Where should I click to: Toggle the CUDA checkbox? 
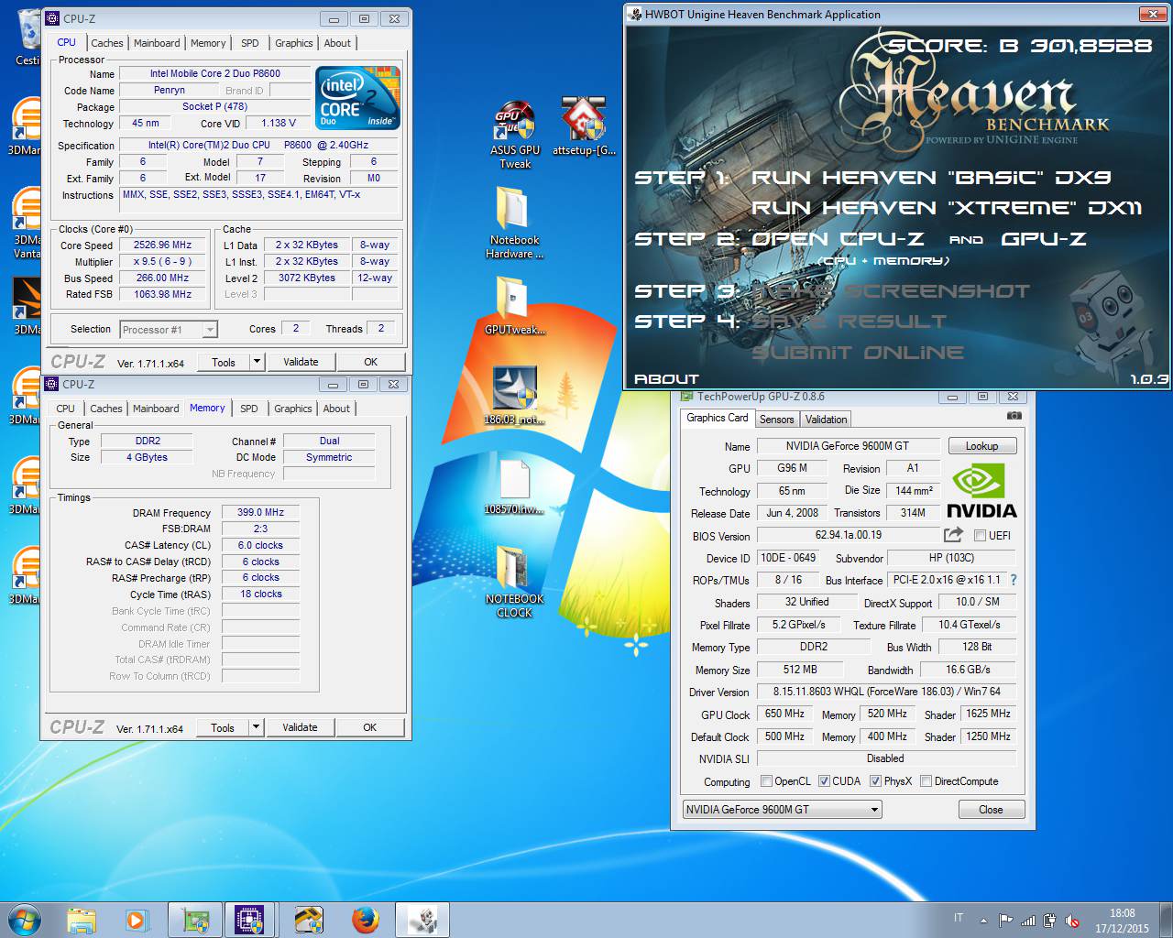click(x=825, y=781)
